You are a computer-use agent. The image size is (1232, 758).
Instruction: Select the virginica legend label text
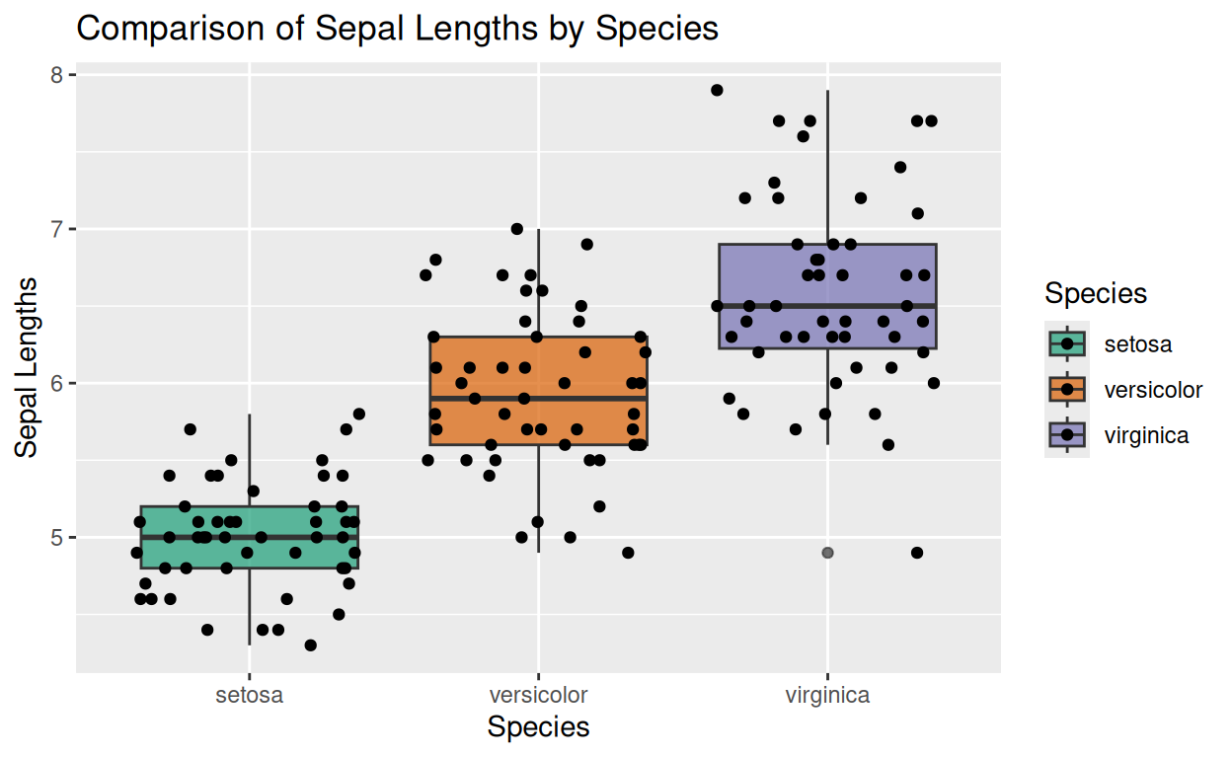[x=1147, y=435]
